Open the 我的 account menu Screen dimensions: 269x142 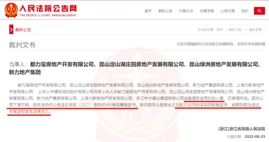click(245, 11)
